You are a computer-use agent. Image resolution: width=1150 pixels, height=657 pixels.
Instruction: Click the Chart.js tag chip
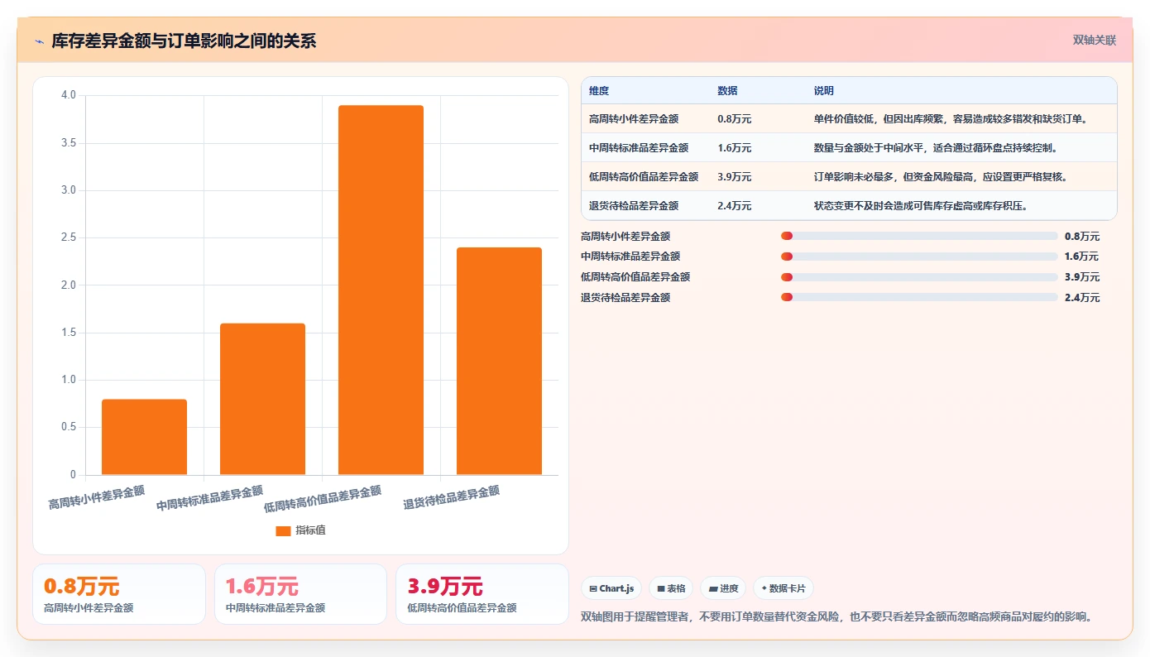611,588
